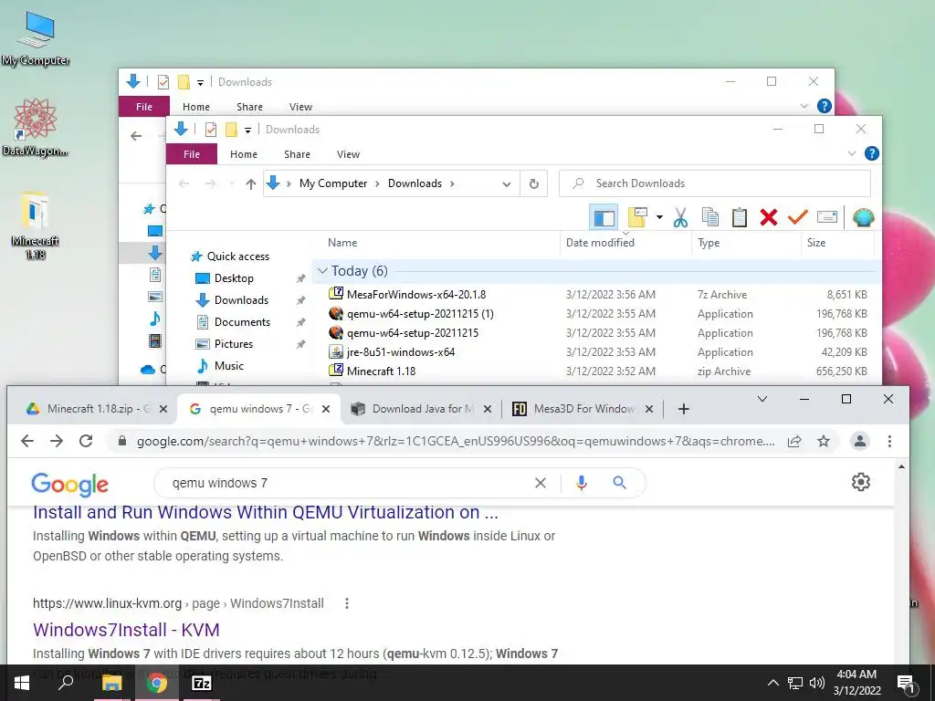The height and width of the screenshot is (701, 935).
Task: Open File Explorer from taskbar
Action: 111,683
